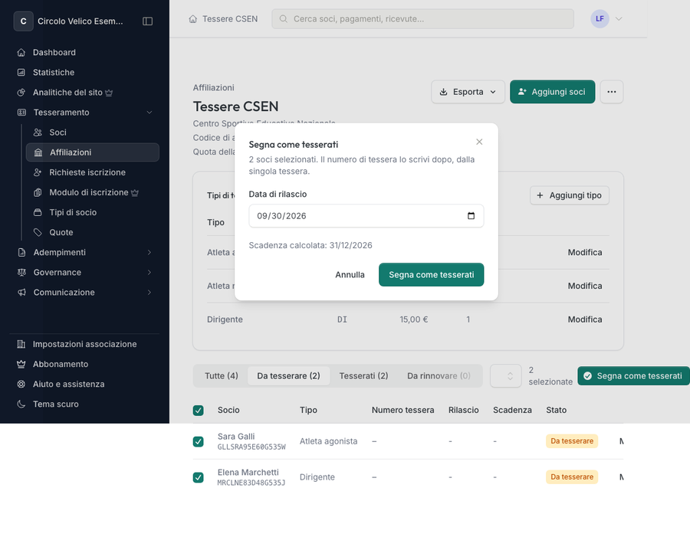Expand the Governance section
690x537 pixels.
tap(84, 272)
